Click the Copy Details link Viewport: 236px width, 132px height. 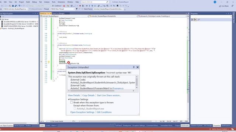[x=88, y=95]
